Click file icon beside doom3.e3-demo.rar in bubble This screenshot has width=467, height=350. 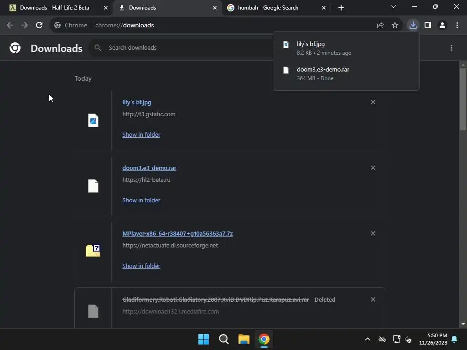[x=286, y=70]
